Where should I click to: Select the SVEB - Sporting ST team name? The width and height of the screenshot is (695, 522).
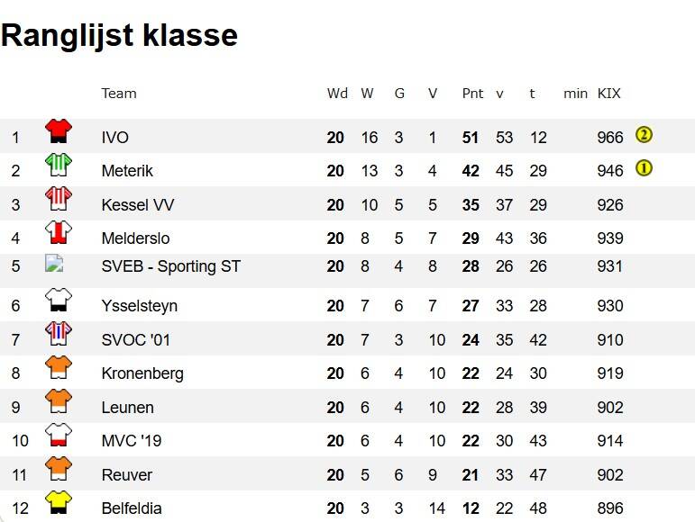pos(171,266)
